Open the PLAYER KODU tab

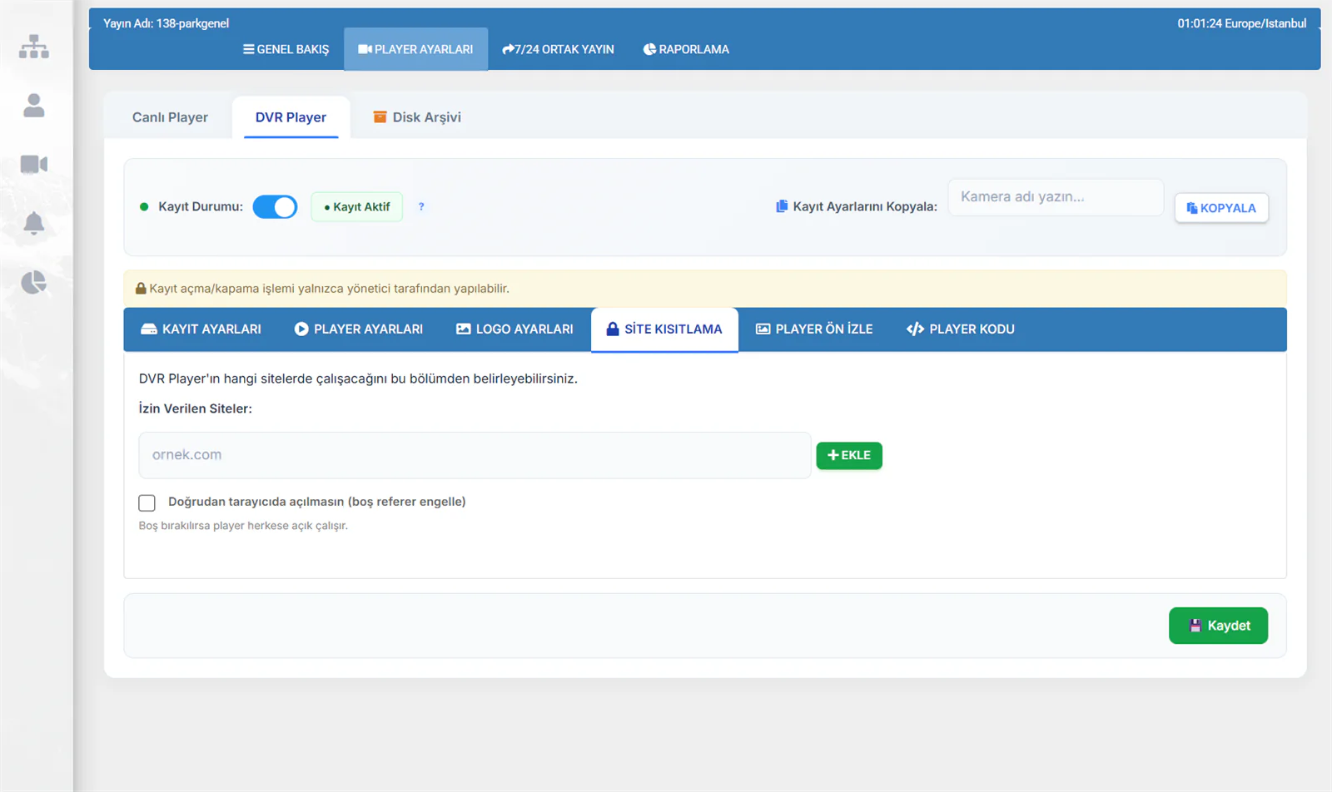click(961, 329)
